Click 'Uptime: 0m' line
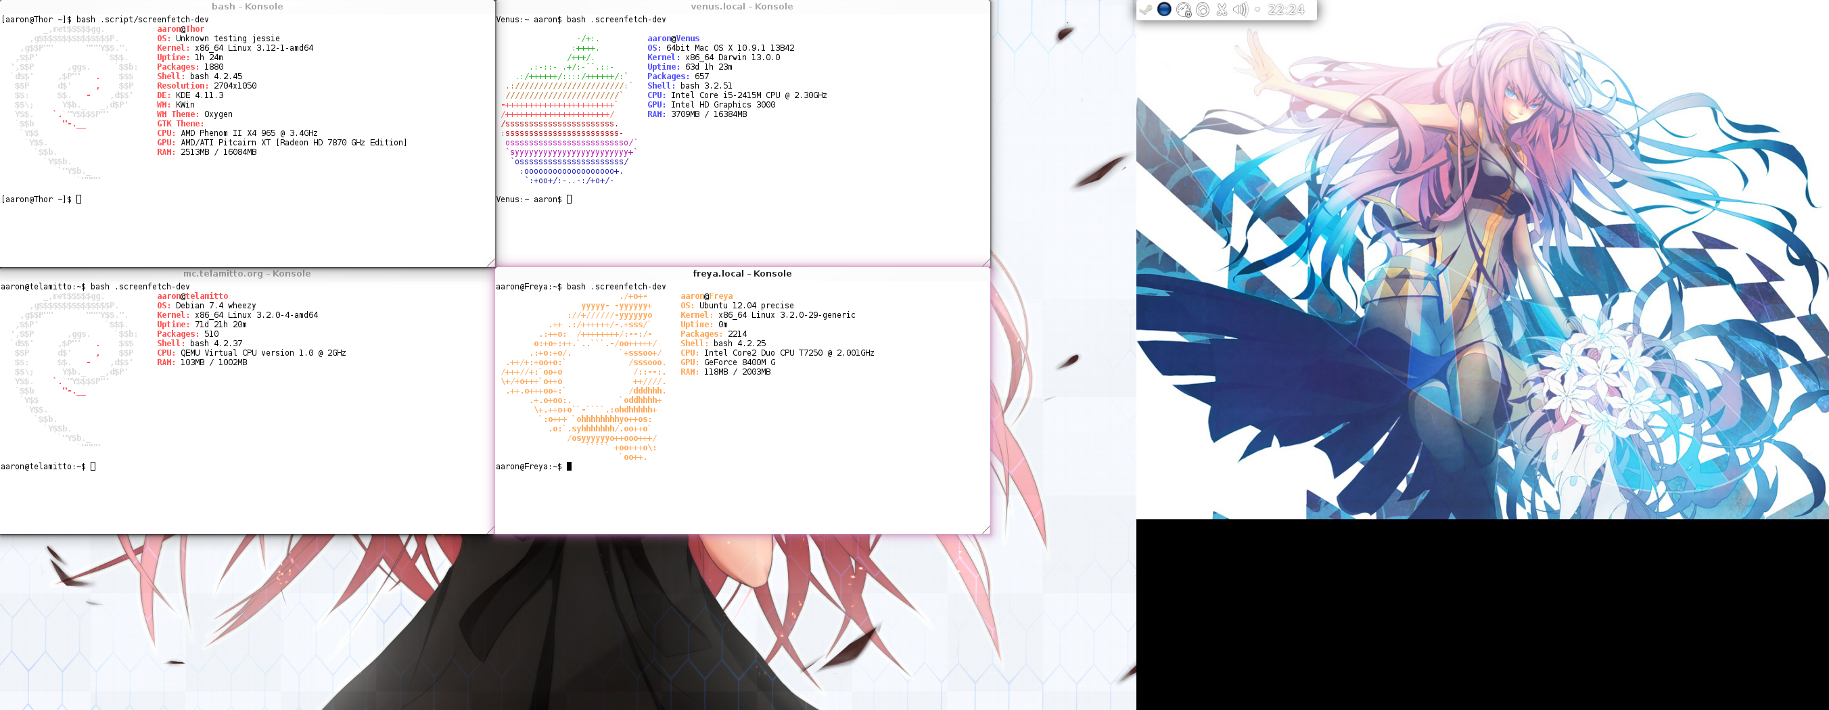Screen dimensions: 1829x710 [x=703, y=325]
